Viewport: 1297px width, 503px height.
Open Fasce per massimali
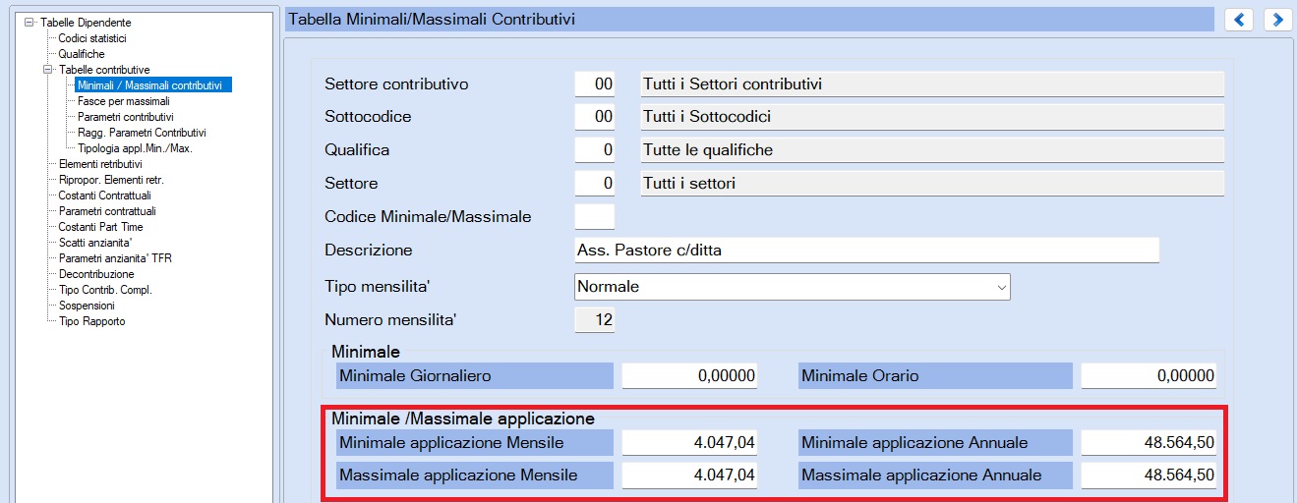124,101
